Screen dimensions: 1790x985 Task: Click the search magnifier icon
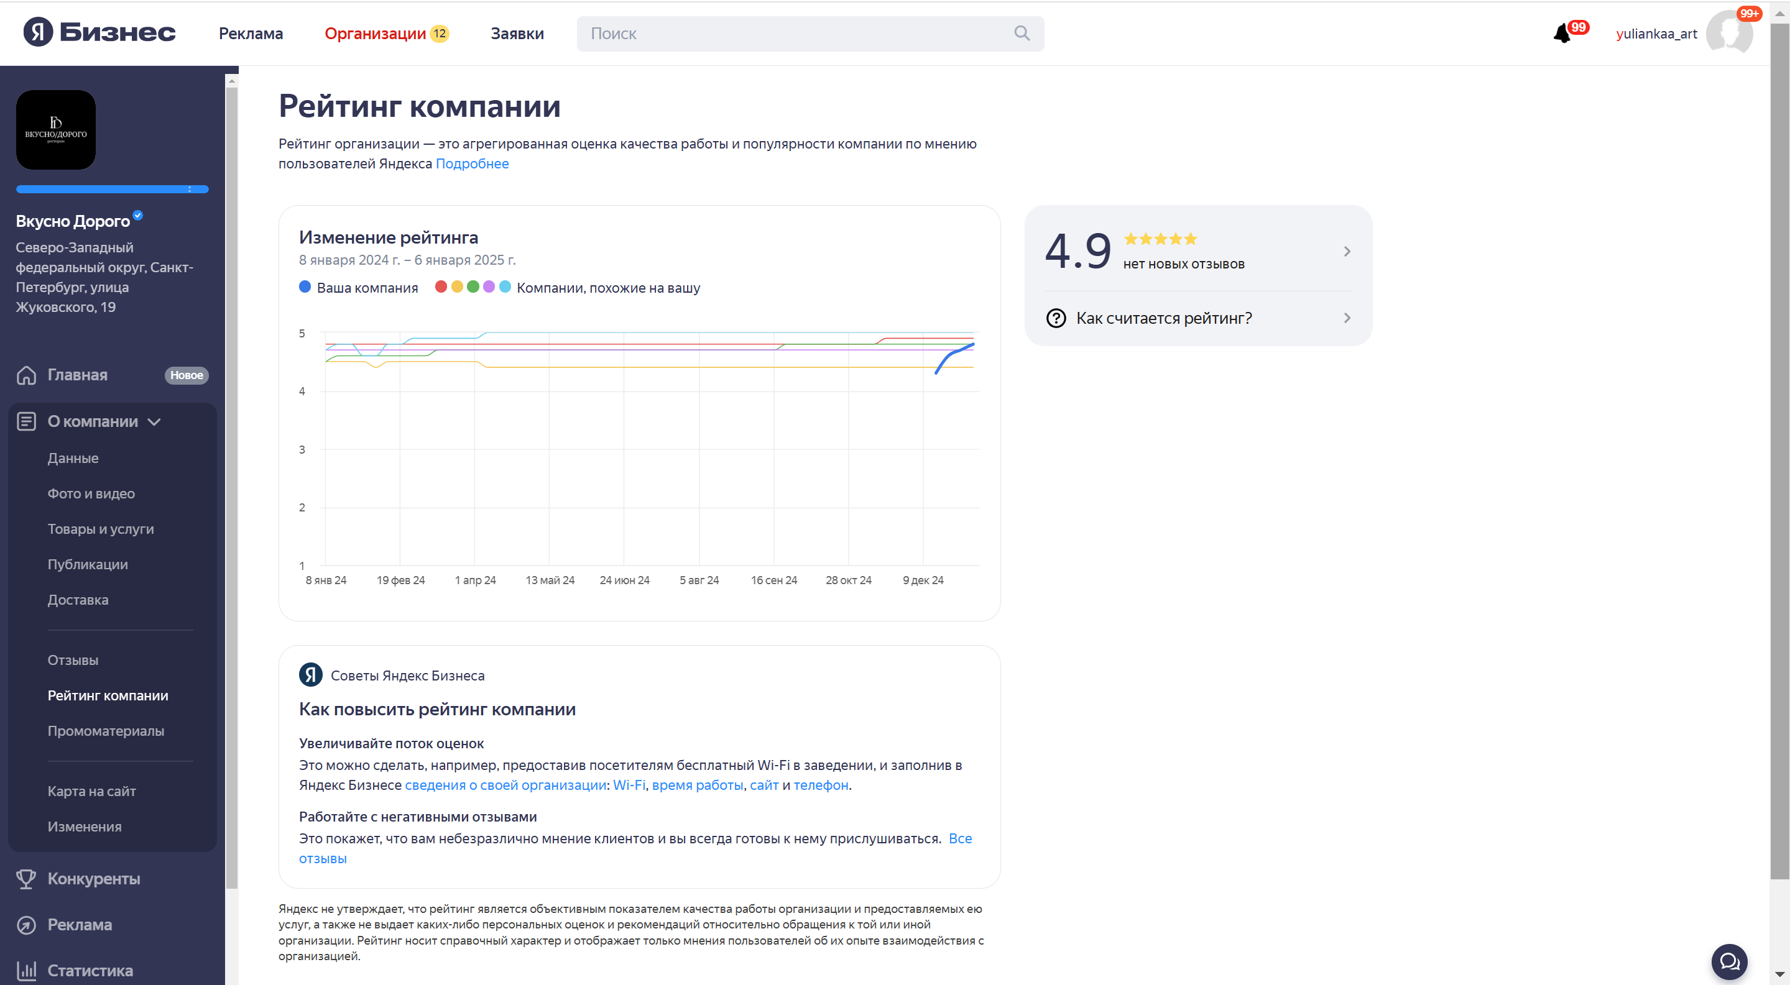pyautogui.click(x=1022, y=34)
